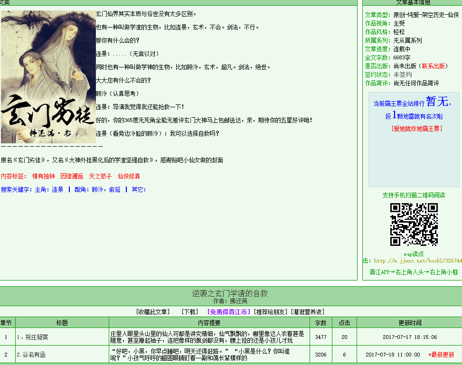Open the 联系出版 link

point(433,66)
